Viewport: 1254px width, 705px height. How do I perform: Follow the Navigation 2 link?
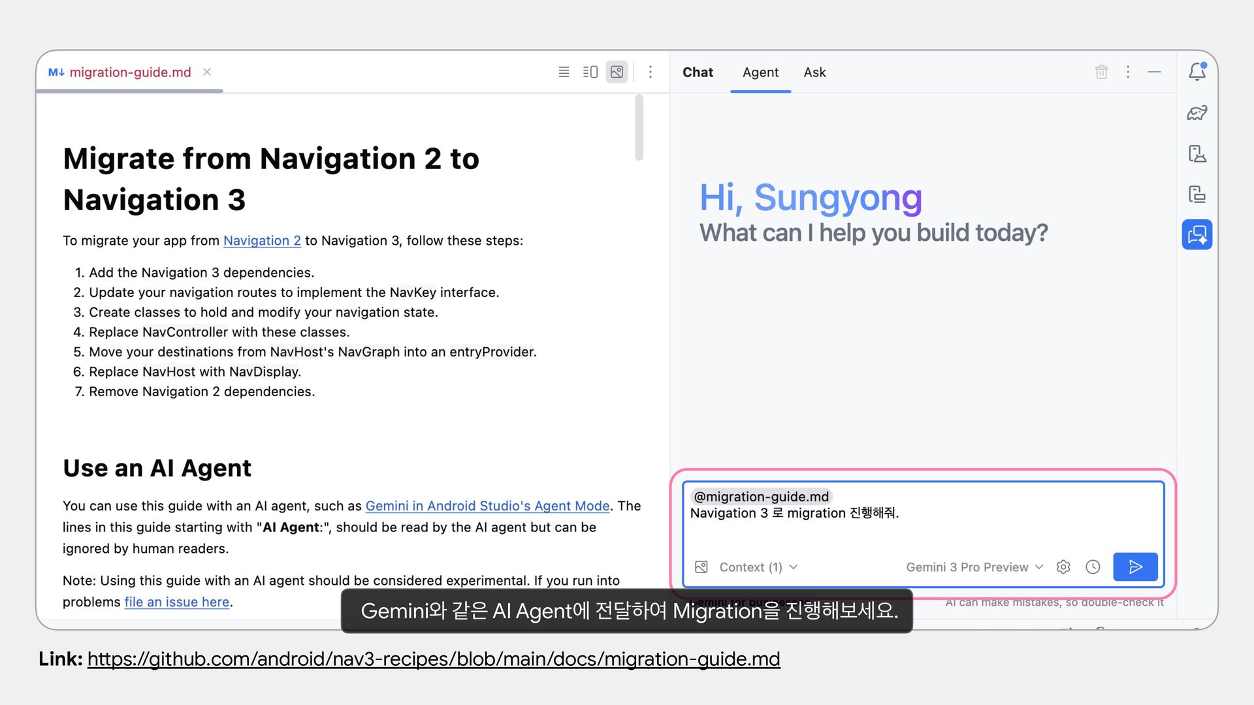click(x=262, y=240)
